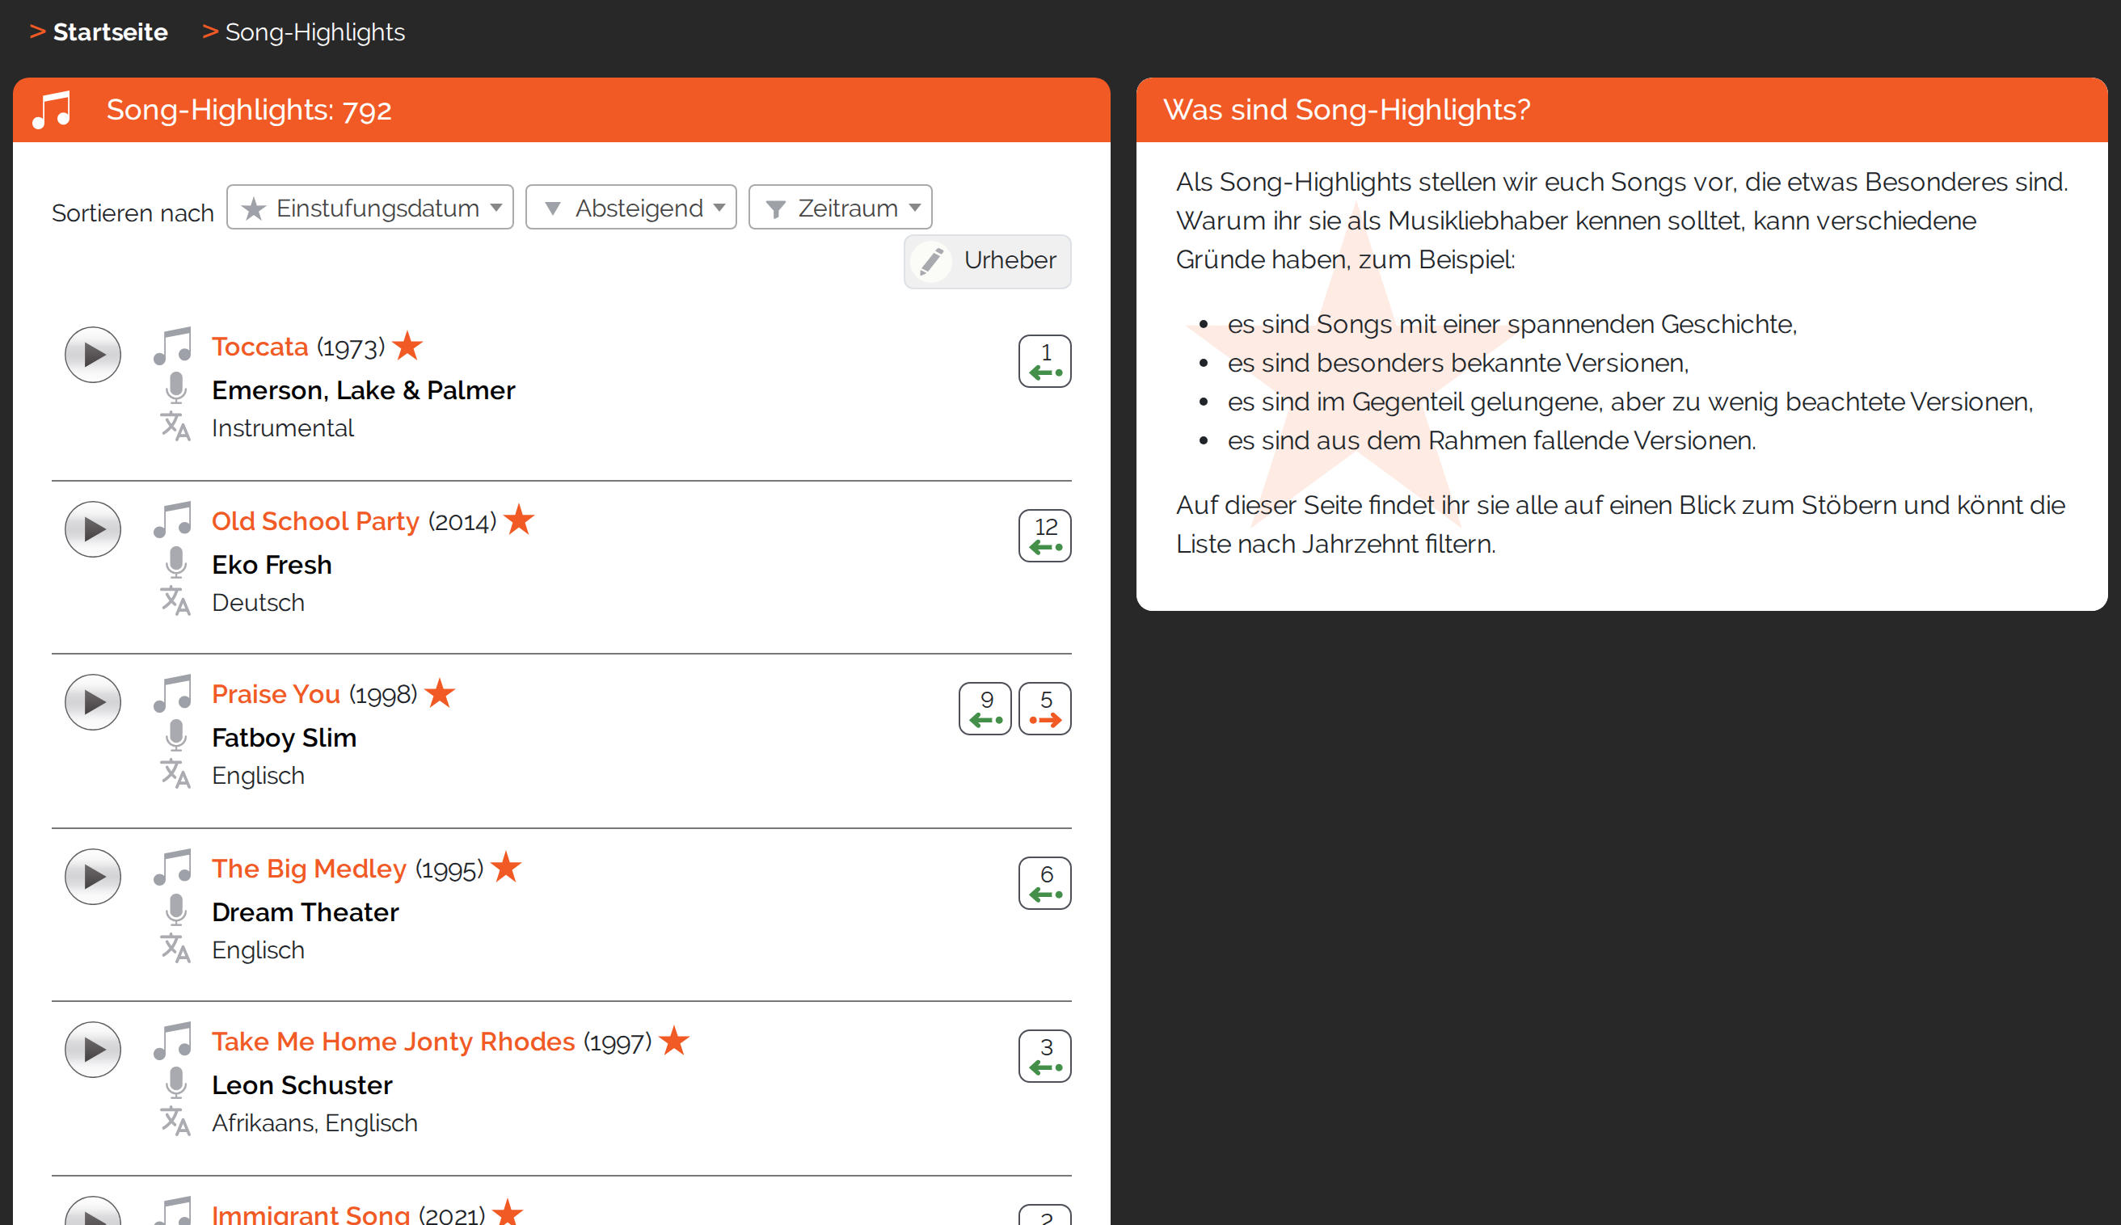Open artist Dream Theater

[306, 912]
